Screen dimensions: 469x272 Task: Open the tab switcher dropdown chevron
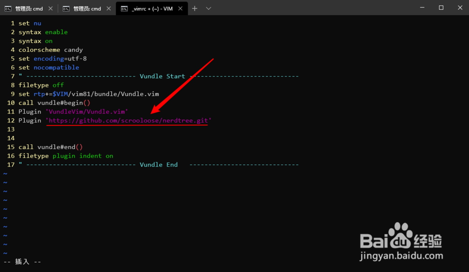(208, 8)
